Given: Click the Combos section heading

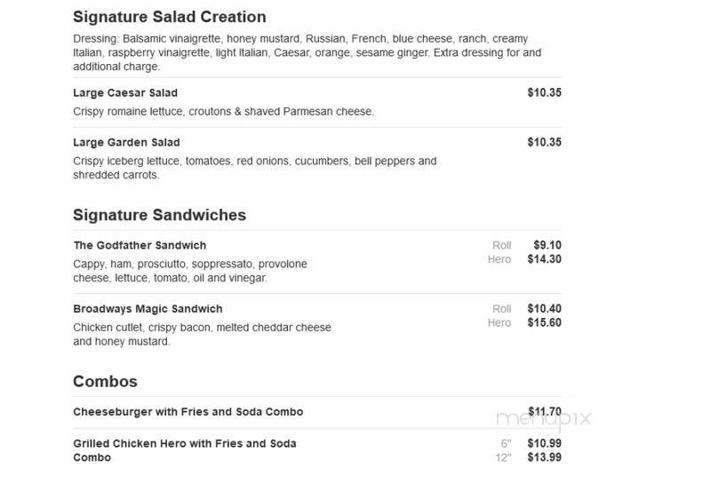Looking at the screenshot, I should click(106, 382).
